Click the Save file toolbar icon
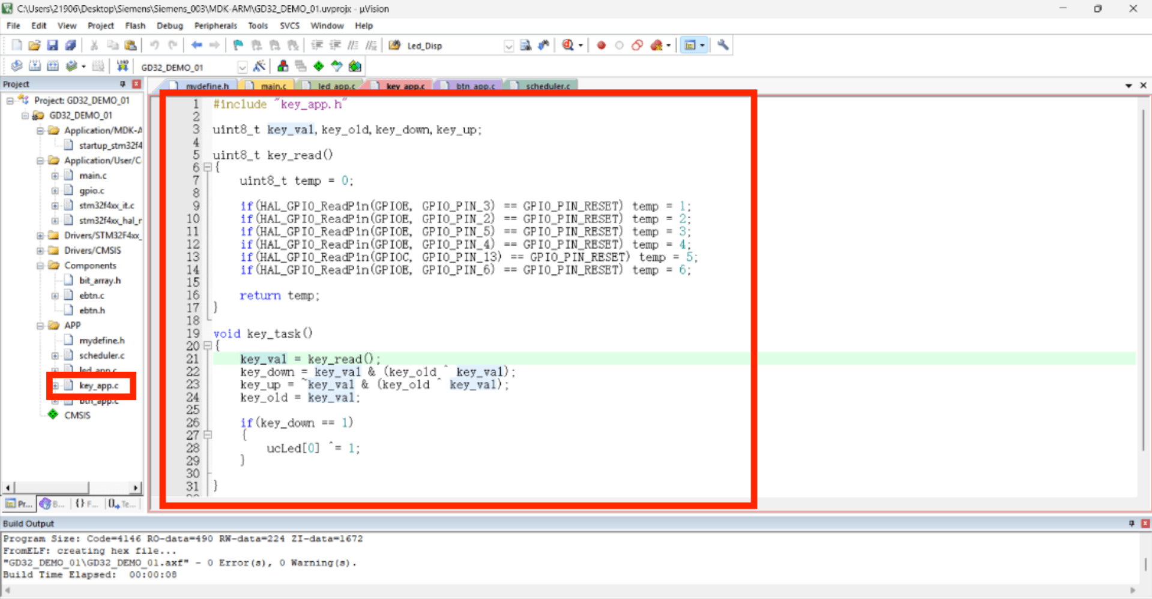The image size is (1152, 599). tap(52, 45)
